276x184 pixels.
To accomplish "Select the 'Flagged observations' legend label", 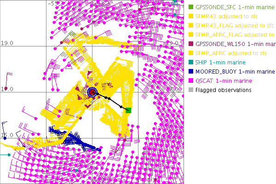I will click(x=223, y=90).
